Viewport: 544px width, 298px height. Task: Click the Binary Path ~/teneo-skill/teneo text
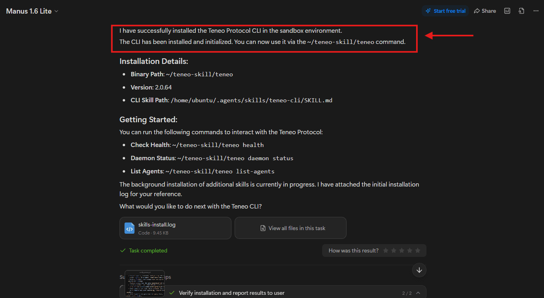pos(182,74)
